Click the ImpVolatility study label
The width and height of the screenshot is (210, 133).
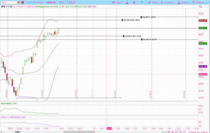6,104
